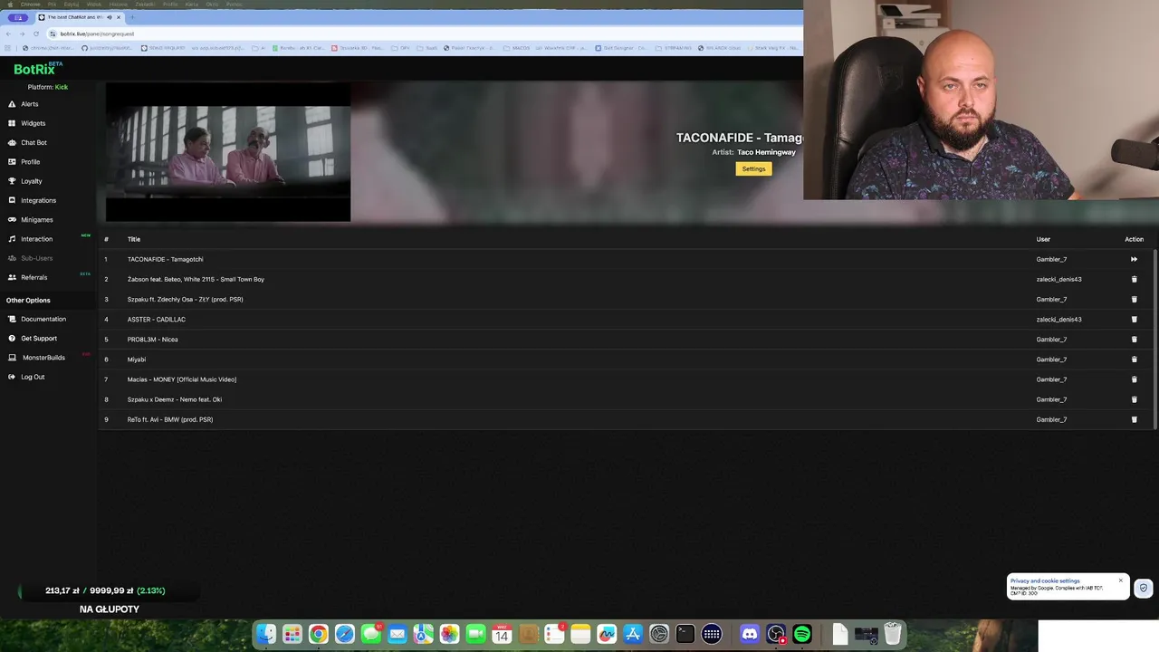Open the Interaction menu item
Screen dimensions: 1159x652
[x=36, y=239]
